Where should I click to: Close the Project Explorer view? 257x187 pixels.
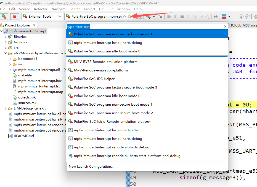pos(34,25)
